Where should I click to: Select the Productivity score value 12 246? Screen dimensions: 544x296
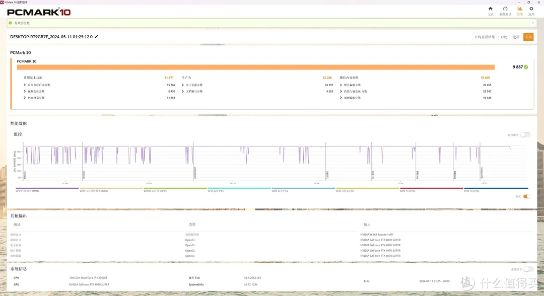[x=327, y=78]
